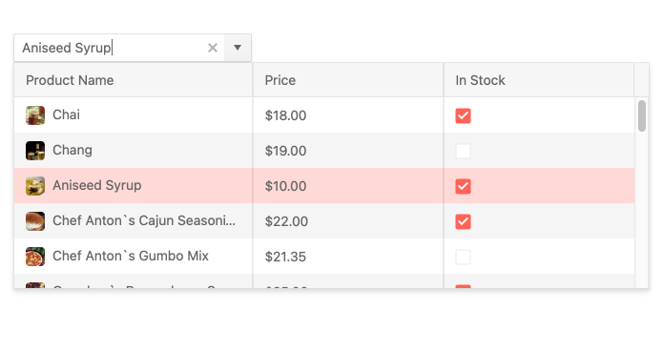
Task: Click the In Stock column header
Action: 539,80
